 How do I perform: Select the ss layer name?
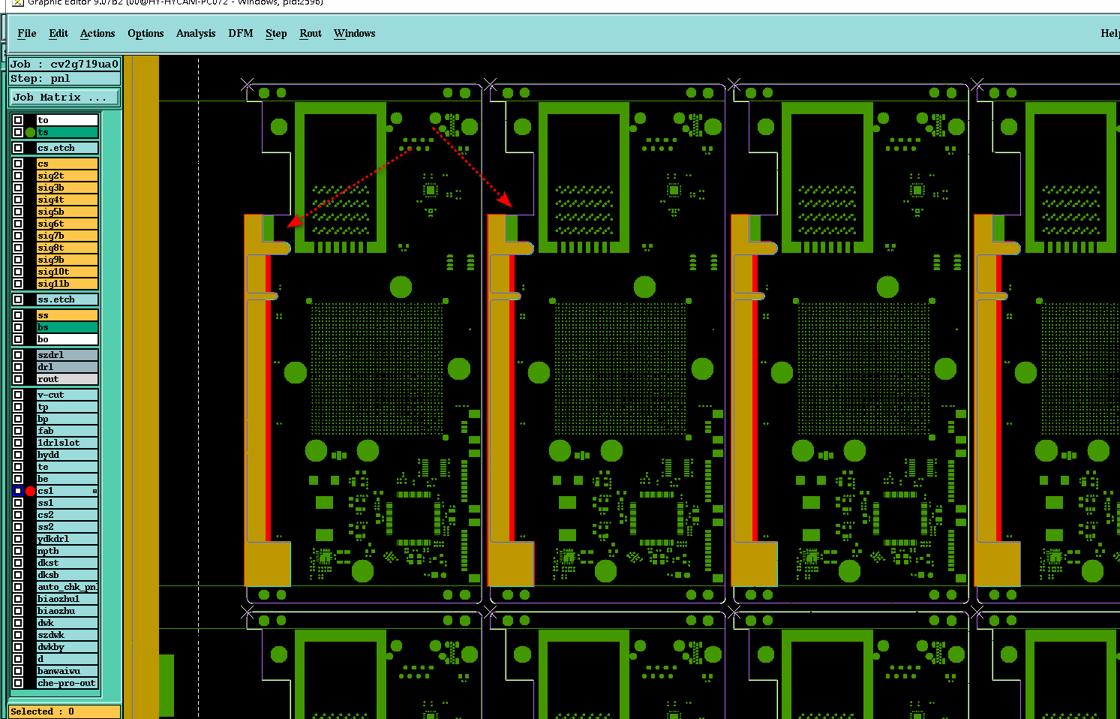(x=67, y=315)
